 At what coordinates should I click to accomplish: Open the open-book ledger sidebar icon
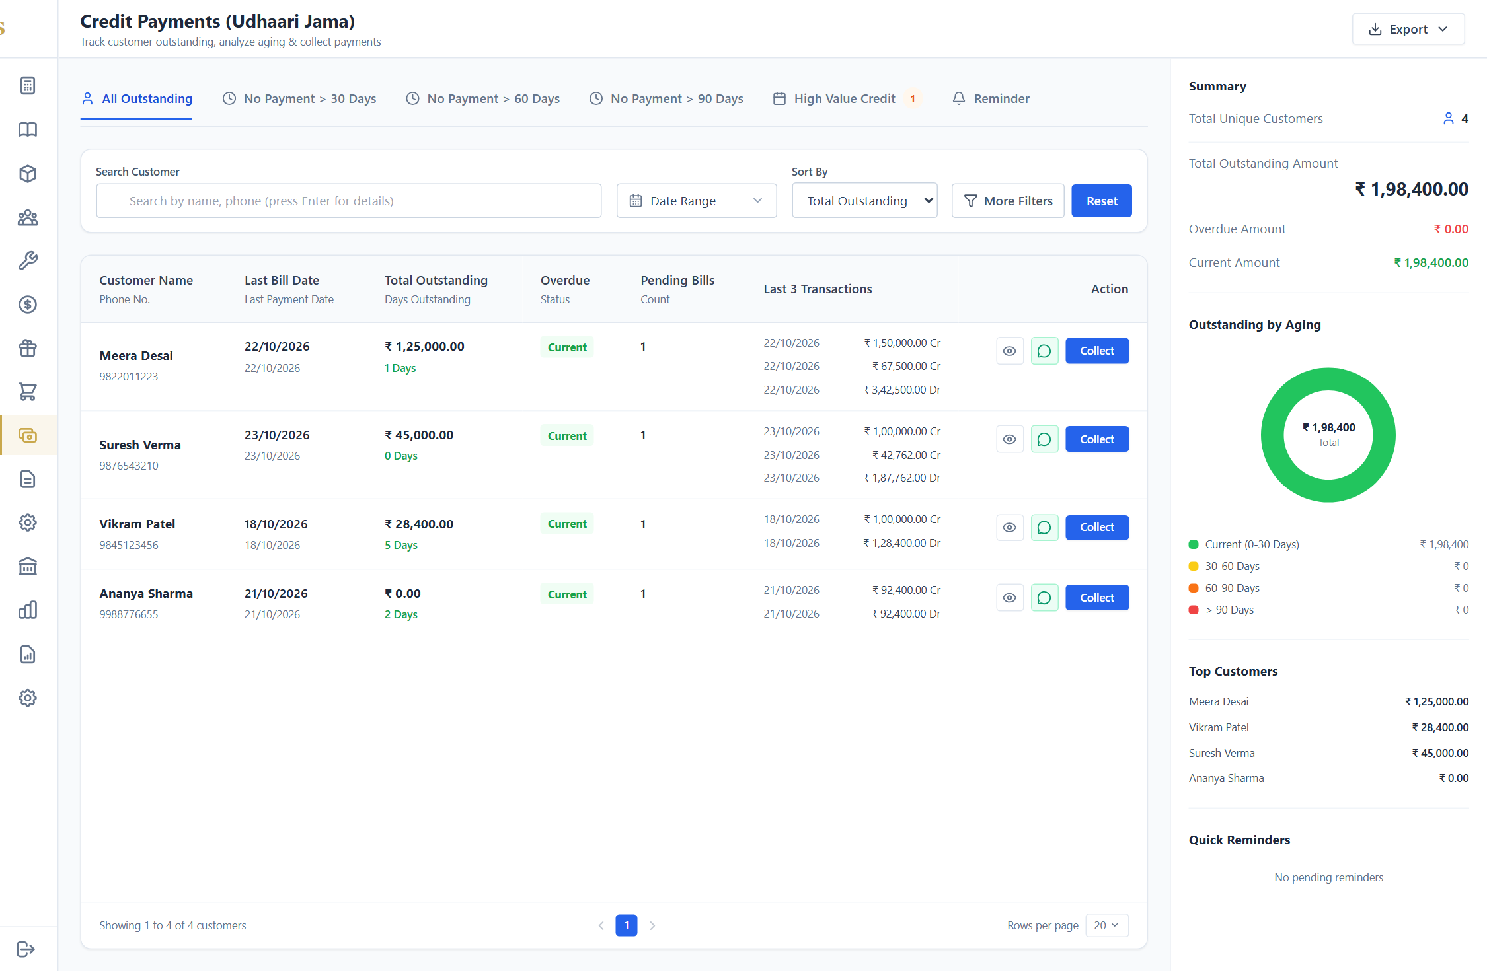tap(28, 129)
